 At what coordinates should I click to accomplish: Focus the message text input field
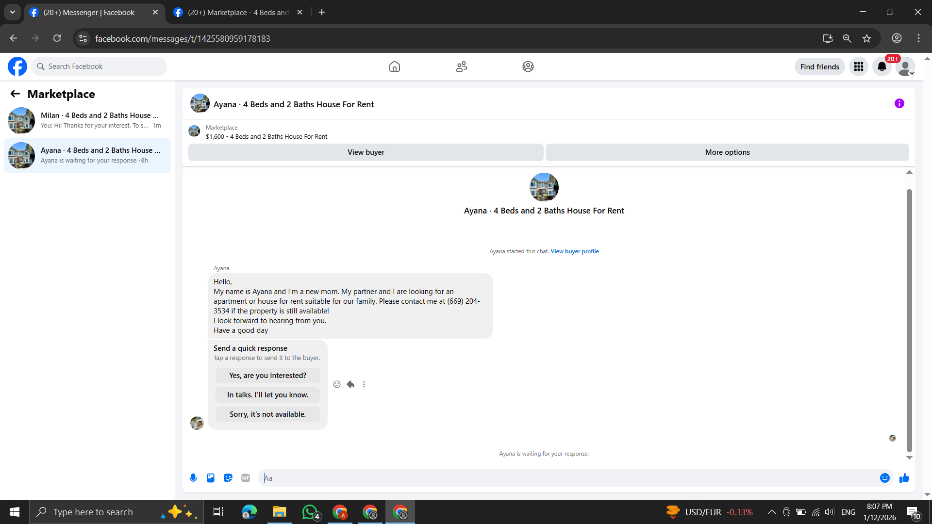568,478
